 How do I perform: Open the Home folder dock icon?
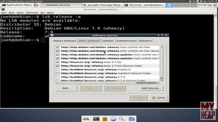pos(132,119)
